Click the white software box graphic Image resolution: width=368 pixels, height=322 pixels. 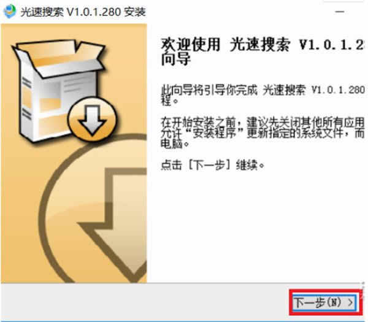(59, 91)
